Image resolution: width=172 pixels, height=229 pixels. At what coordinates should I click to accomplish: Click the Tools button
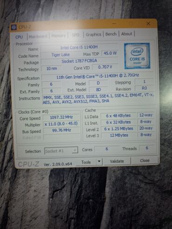click(86, 162)
